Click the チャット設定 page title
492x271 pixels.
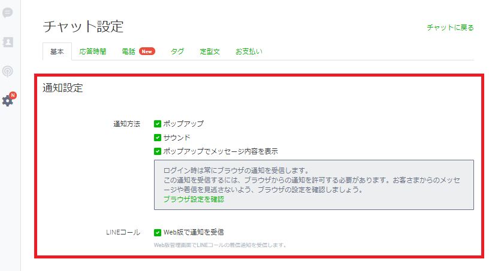coord(83,26)
